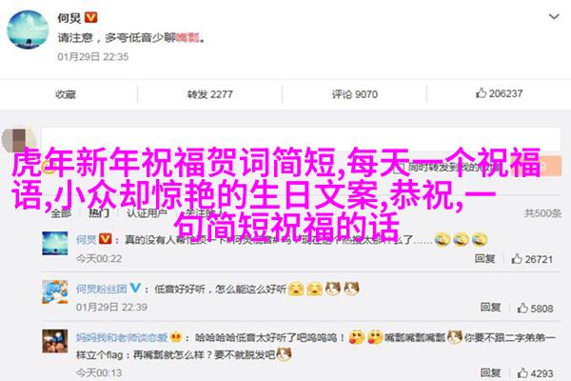Filter comments by 认证用户

click(147, 213)
